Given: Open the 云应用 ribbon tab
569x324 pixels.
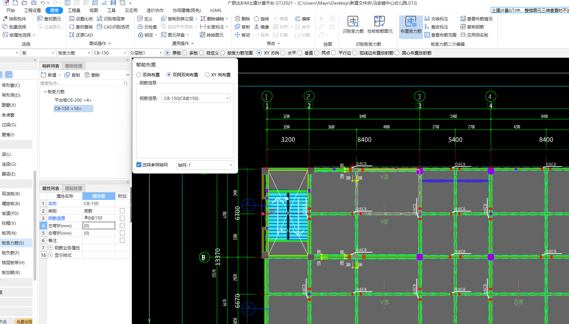Looking at the screenshot, I should [131, 10].
